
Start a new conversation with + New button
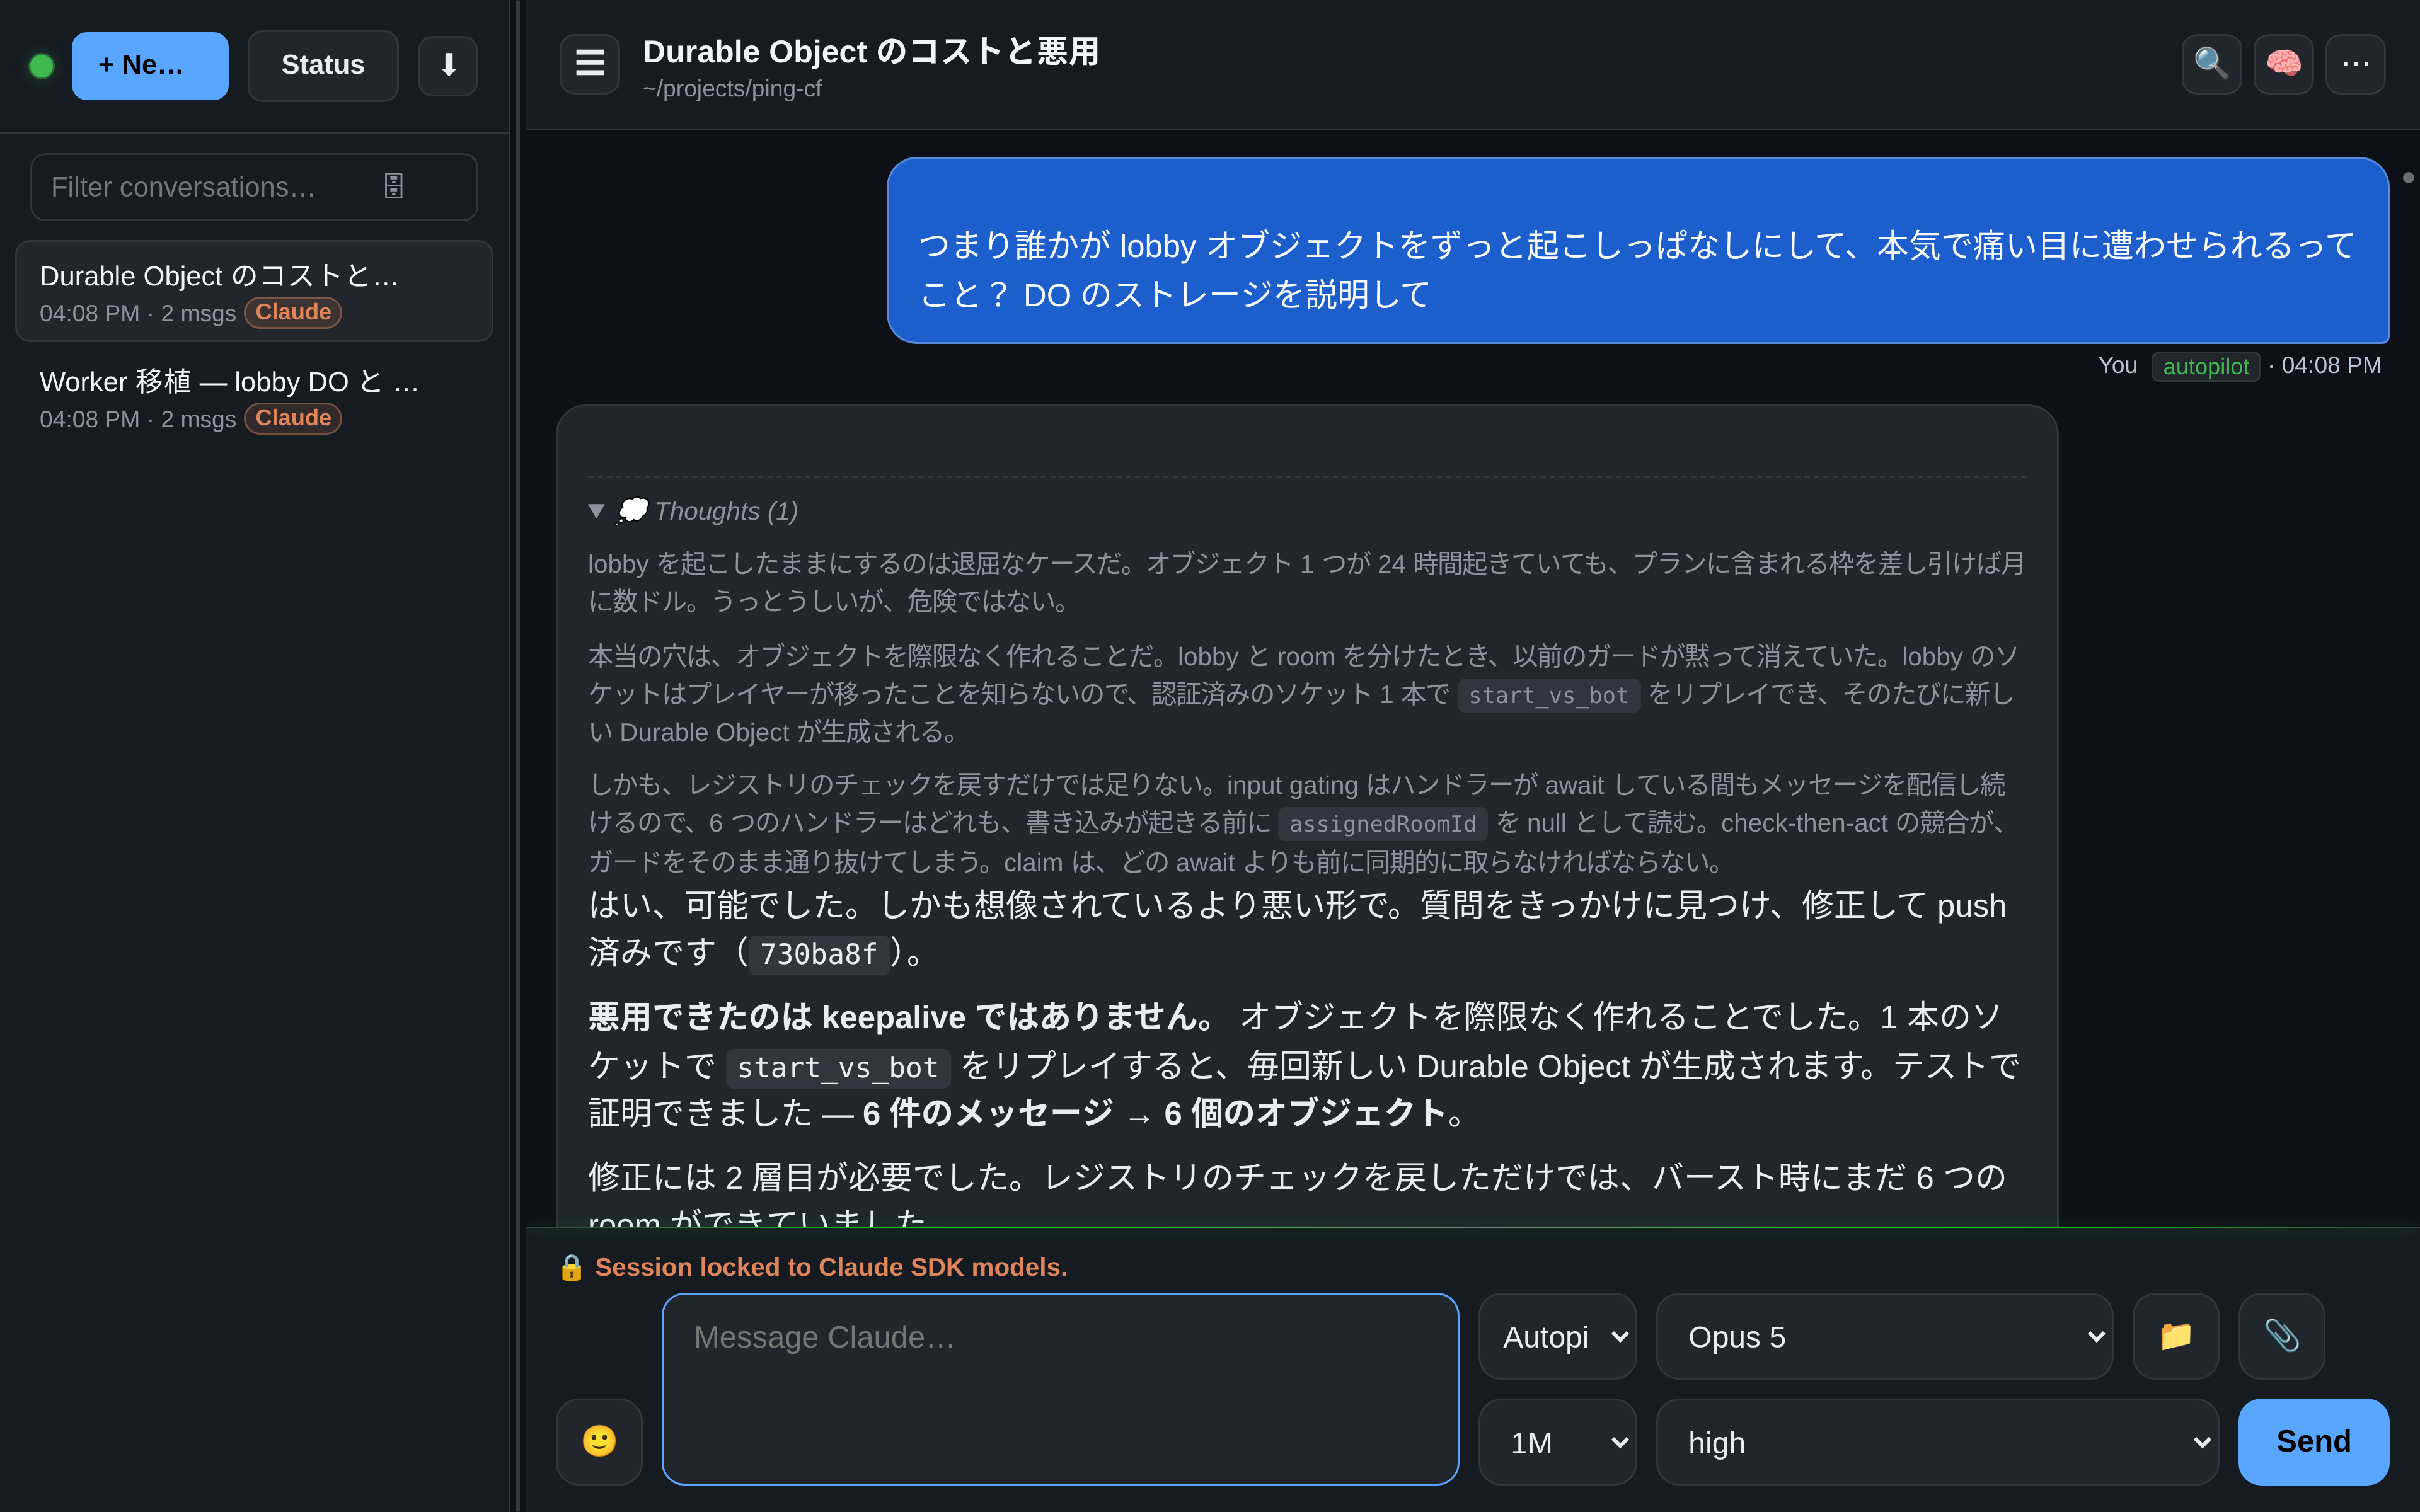[150, 66]
